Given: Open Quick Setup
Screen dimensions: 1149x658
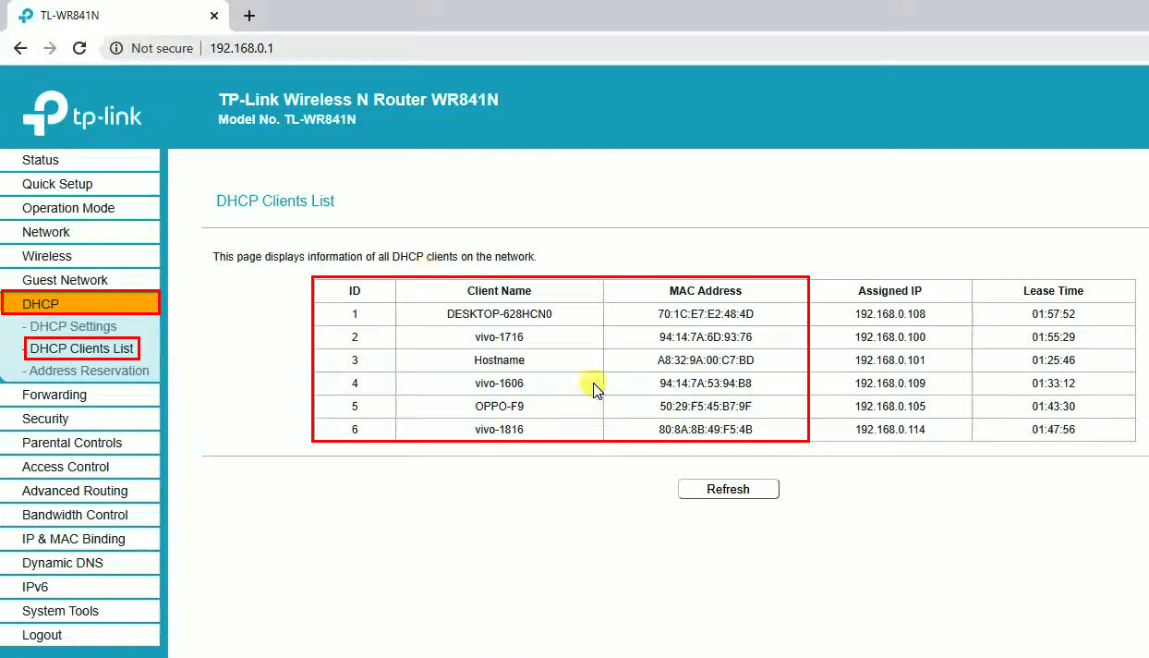Looking at the screenshot, I should tap(57, 184).
